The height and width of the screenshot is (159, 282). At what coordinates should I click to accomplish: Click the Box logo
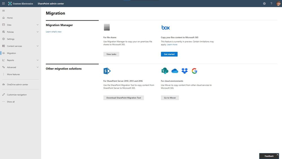point(165,27)
